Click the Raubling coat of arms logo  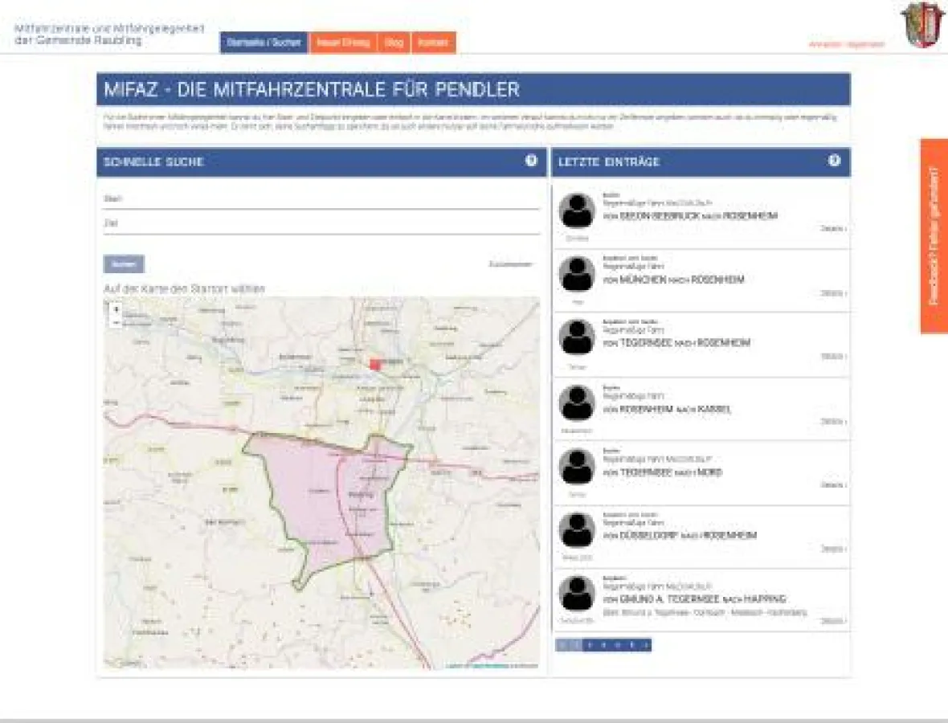923,25
